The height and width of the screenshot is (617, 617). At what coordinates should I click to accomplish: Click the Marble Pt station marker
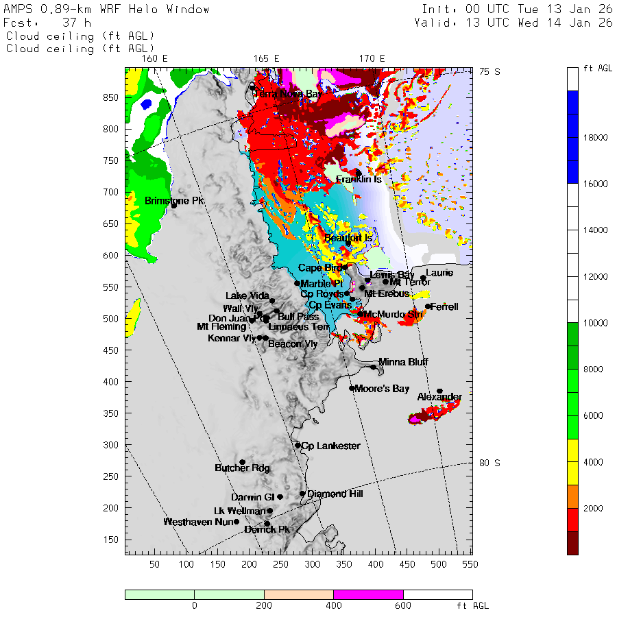click(297, 283)
